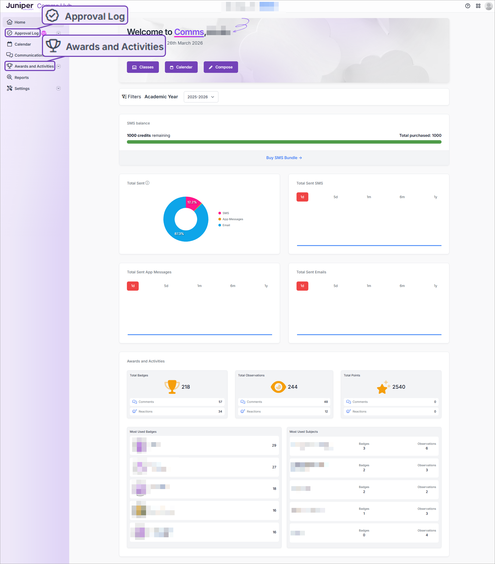This screenshot has width=495, height=564.
Task: Click the Reports magnifier icon
Action: point(10,77)
